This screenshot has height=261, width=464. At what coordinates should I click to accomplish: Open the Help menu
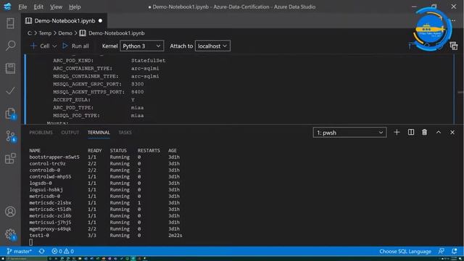[75, 7]
